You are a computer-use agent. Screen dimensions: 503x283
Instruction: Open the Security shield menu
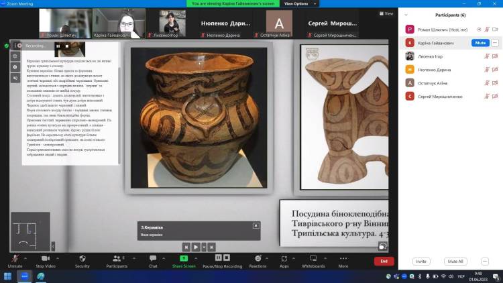click(82, 259)
